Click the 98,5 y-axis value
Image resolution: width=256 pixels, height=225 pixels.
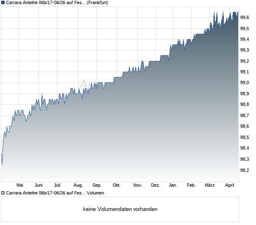click(245, 137)
